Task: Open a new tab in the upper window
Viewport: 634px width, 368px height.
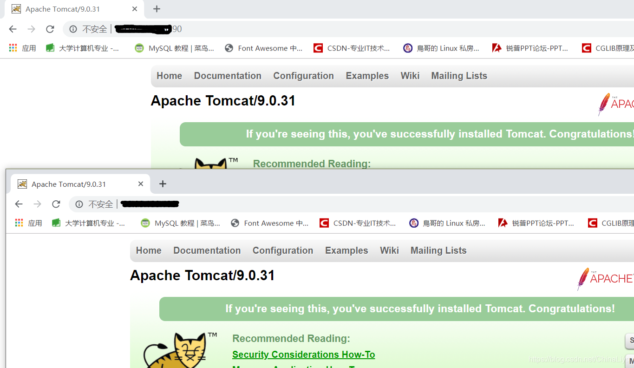Action: 157,9
